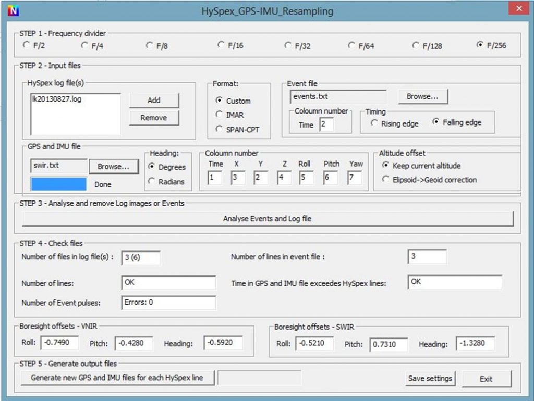Edit the X column number field
Viewport: 534px width, 401px height.
point(238,178)
